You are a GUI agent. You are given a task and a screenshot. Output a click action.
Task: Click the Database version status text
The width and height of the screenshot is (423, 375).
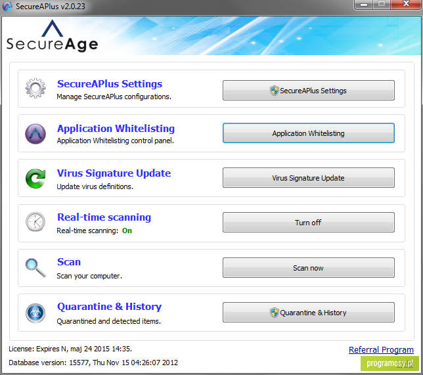(93, 363)
